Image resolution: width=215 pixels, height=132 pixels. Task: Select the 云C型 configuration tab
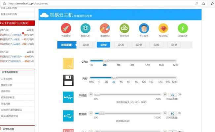tap(121, 45)
